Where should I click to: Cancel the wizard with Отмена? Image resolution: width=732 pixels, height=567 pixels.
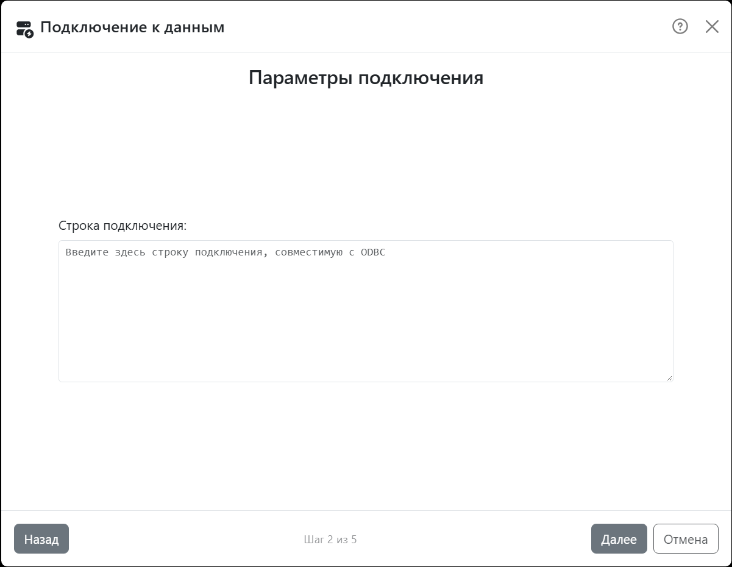686,539
